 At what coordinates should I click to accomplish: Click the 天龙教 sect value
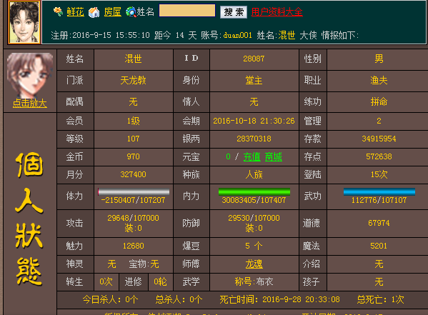pos(133,80)
